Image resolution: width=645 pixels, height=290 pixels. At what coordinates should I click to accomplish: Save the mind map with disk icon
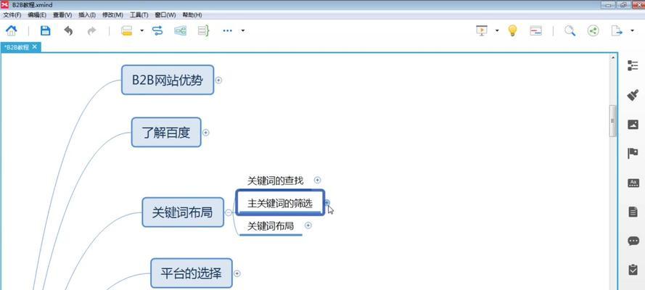(45, 30)
